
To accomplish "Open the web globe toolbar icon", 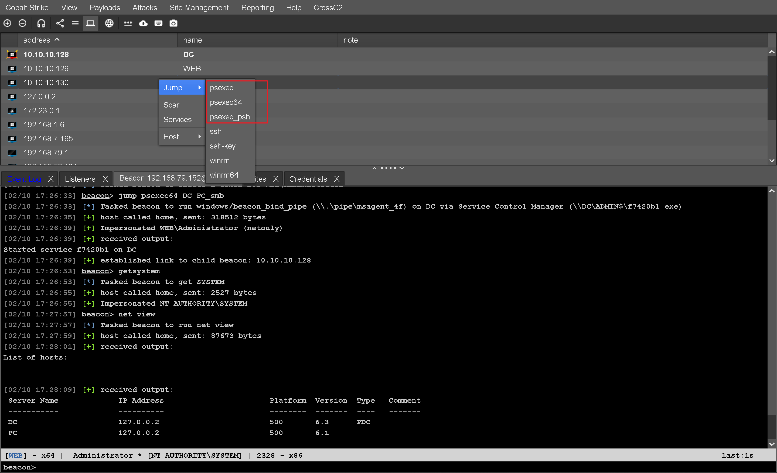I will tap(109, 23).
